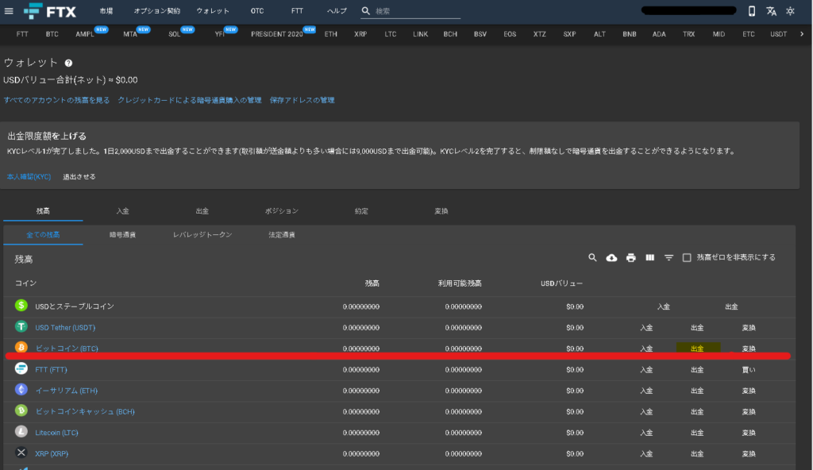Screen dimensions: 813x470
Task: Toggle the light/dark theme sun icon
Action: coord(790,11)
